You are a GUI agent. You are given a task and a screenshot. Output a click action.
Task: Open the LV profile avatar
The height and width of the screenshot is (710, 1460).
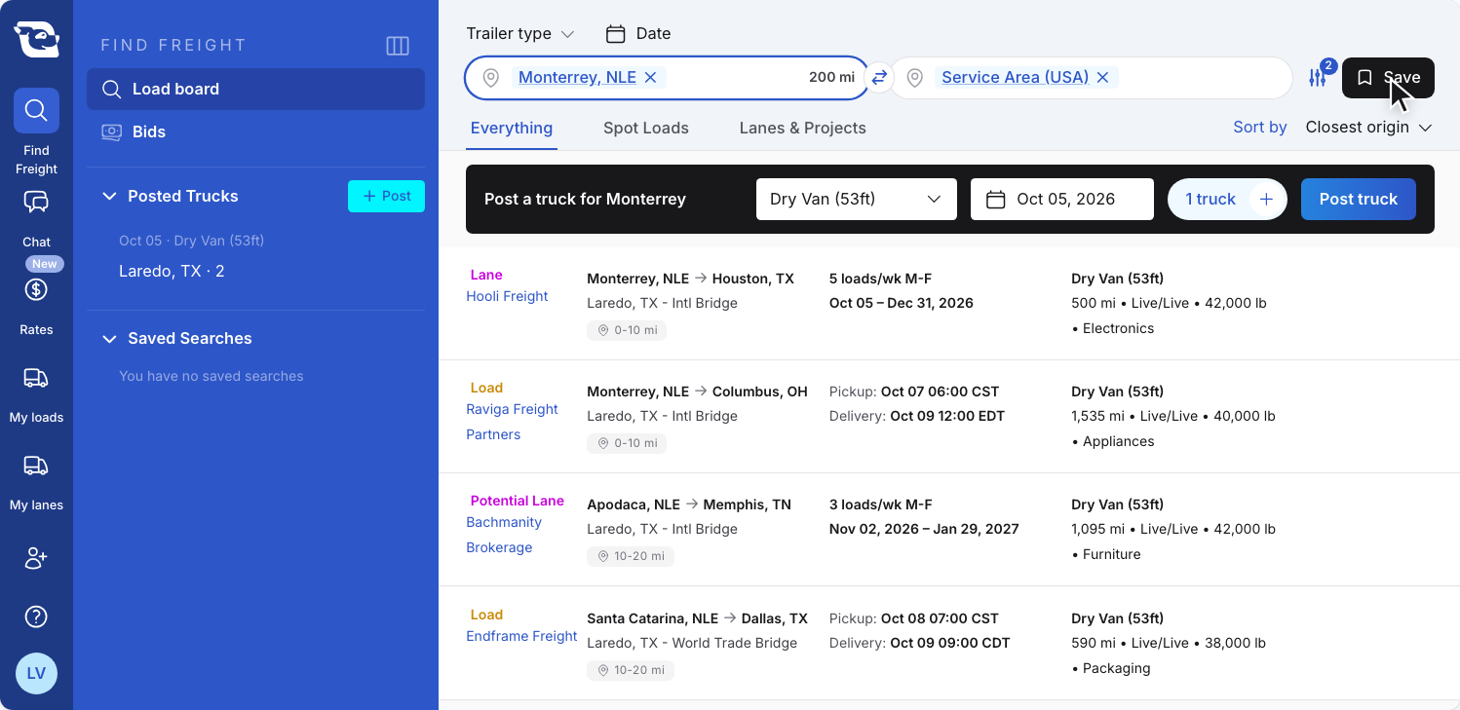pos(36,673)
